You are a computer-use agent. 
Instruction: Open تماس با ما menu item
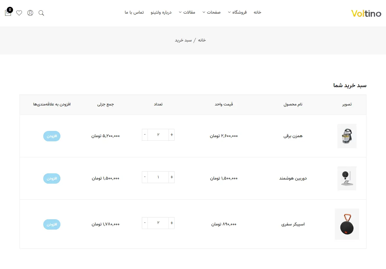pos(134,12)
